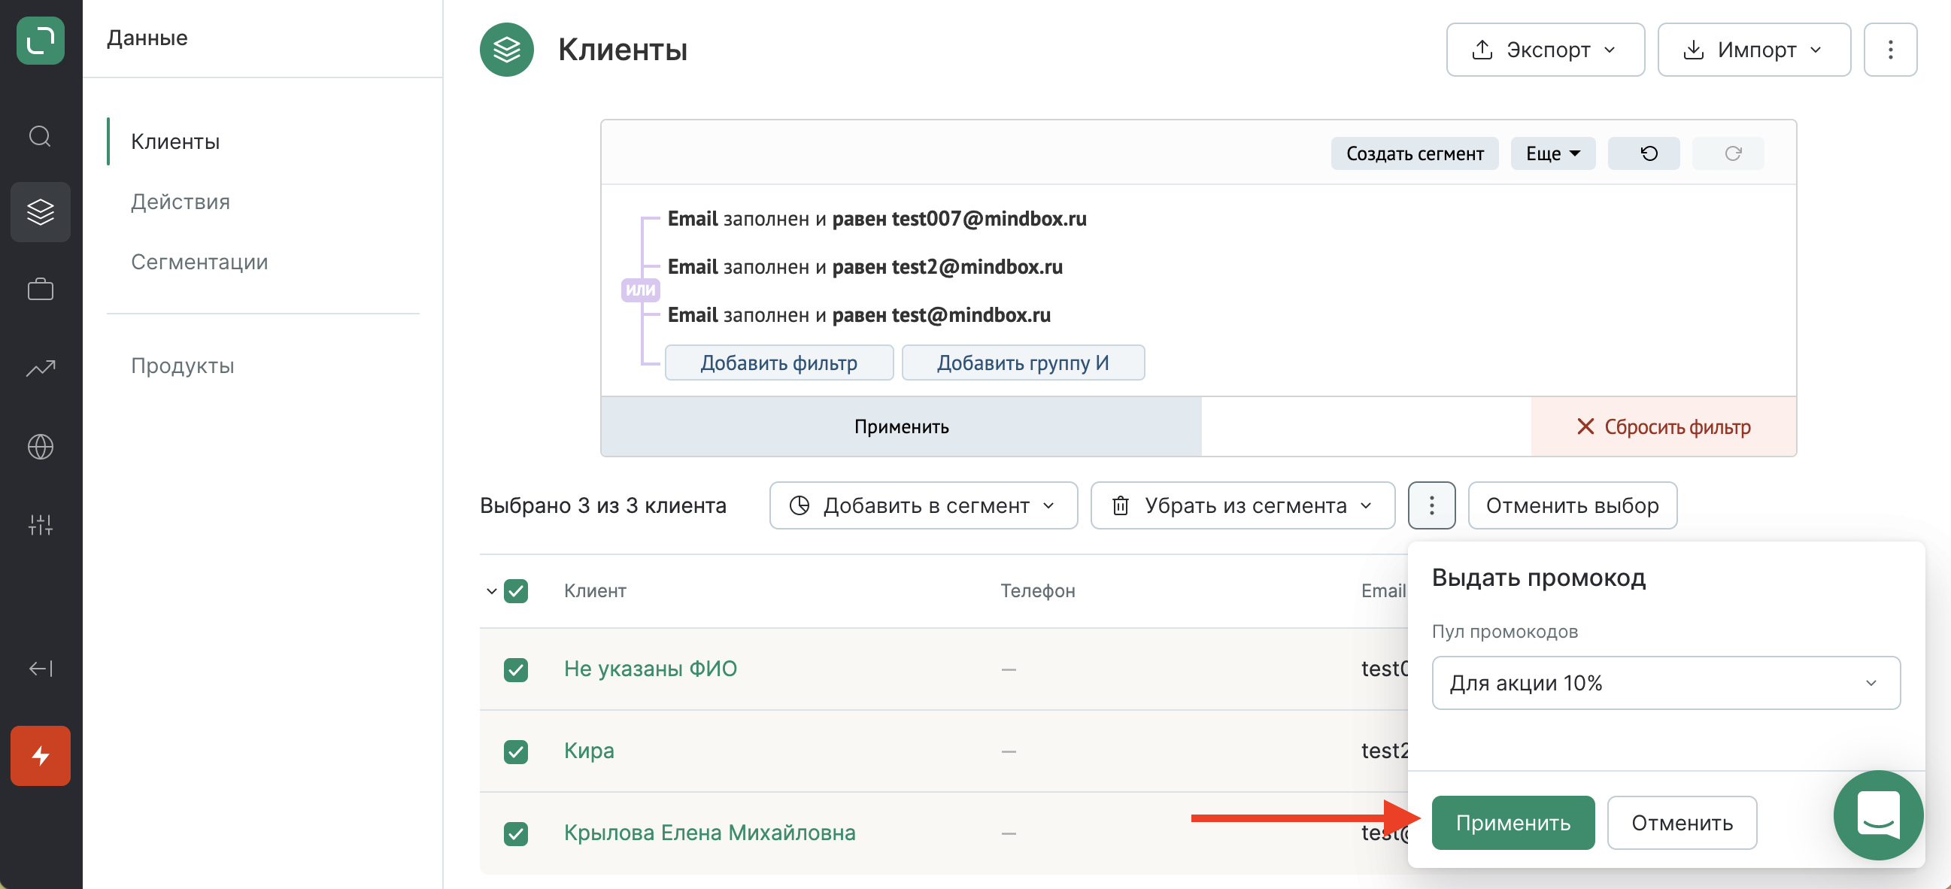Edit the test@mindbox.ru filter condition

tap(858, 315)
